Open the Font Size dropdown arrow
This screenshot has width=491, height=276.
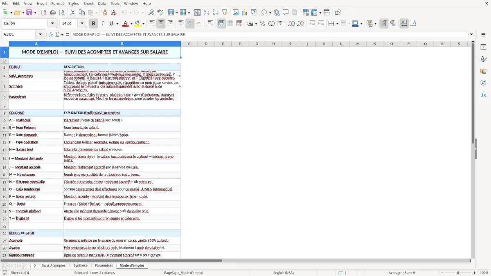click(82, 24)
